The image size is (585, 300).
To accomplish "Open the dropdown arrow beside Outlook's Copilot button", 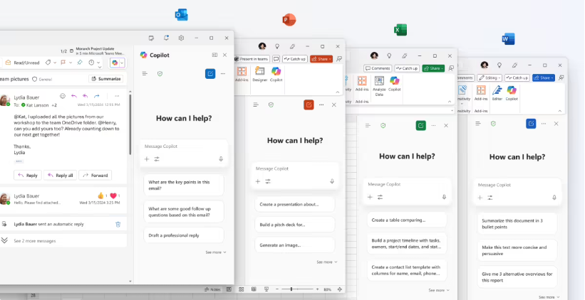I will click(x=122, y=63).
